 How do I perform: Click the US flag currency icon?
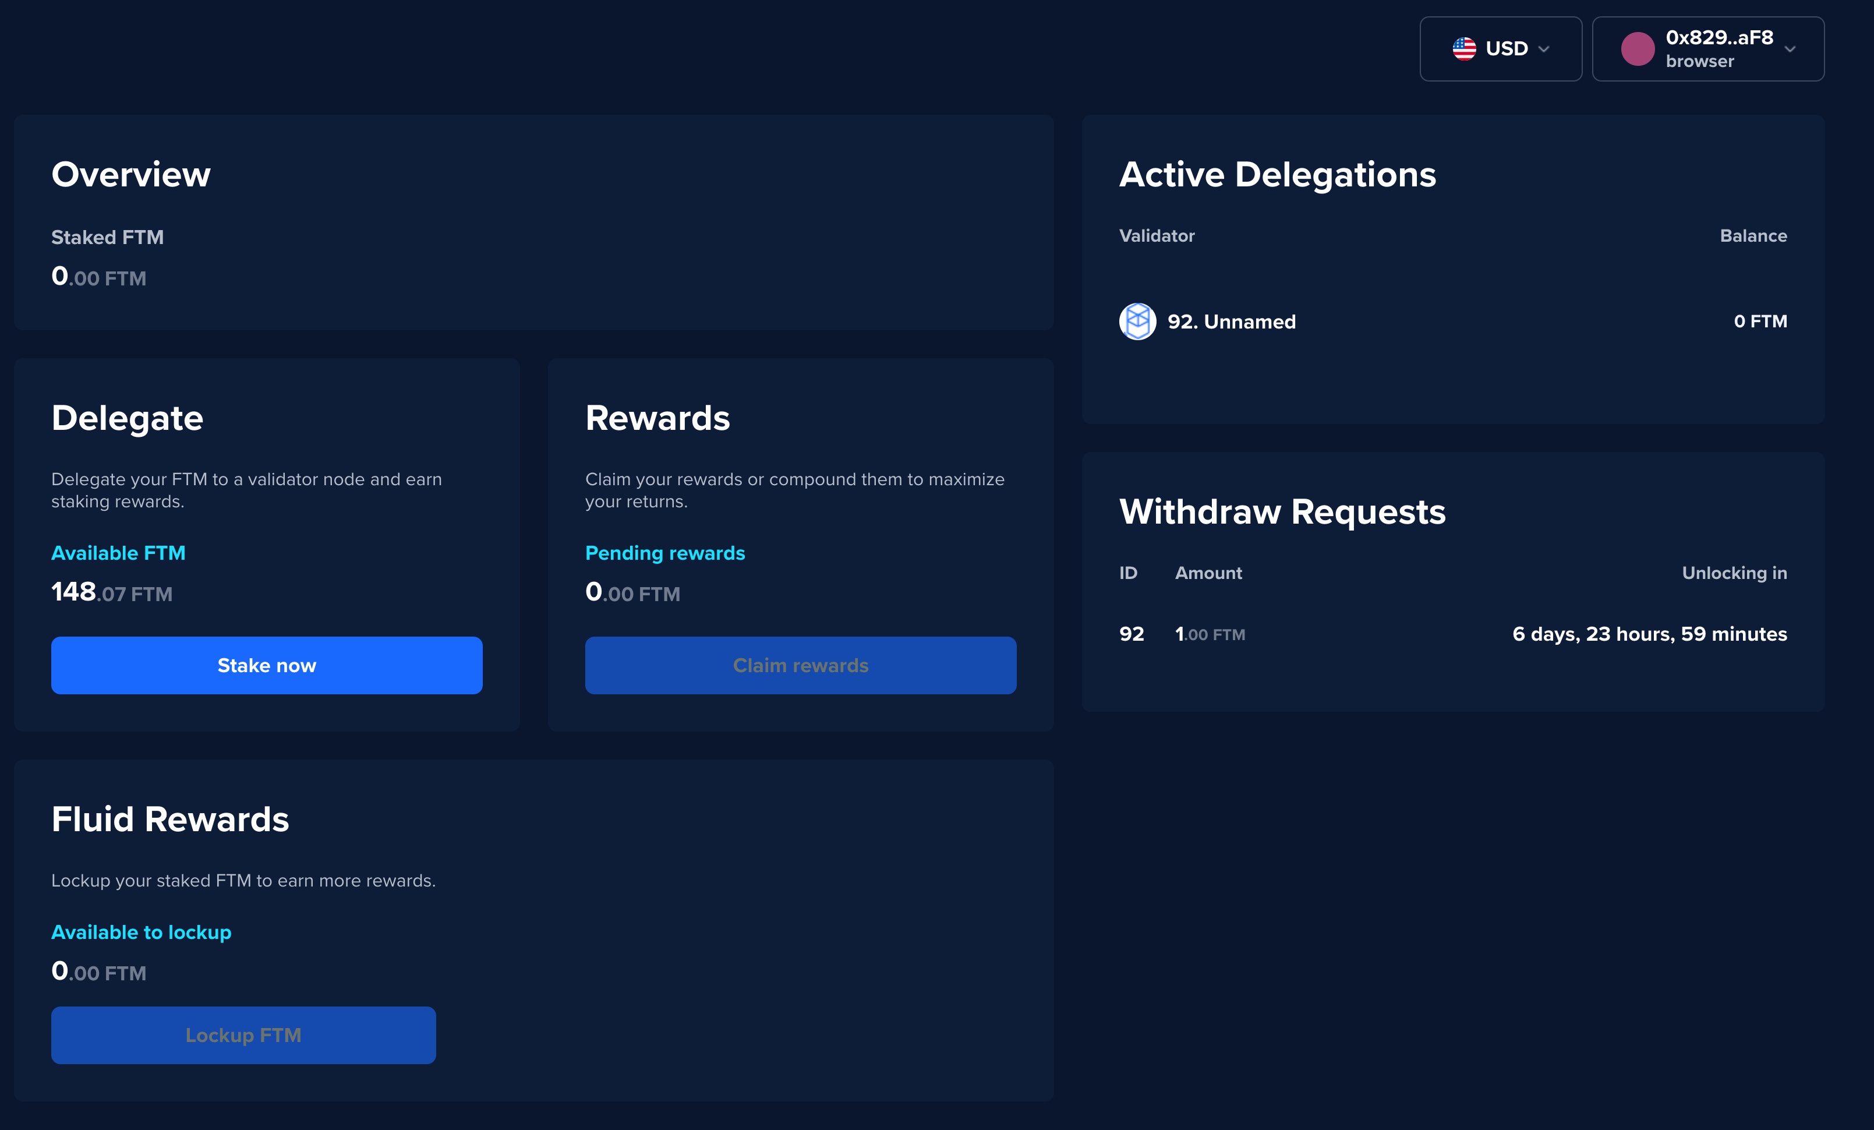point(1463,49)
